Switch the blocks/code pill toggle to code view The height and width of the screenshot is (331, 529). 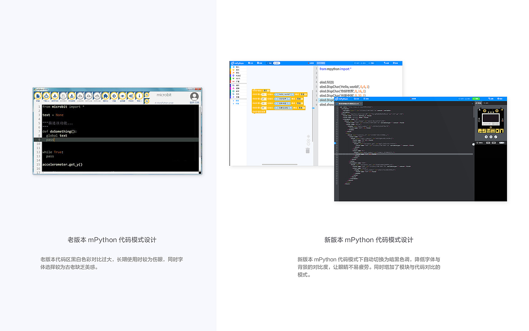coord(277,62)
